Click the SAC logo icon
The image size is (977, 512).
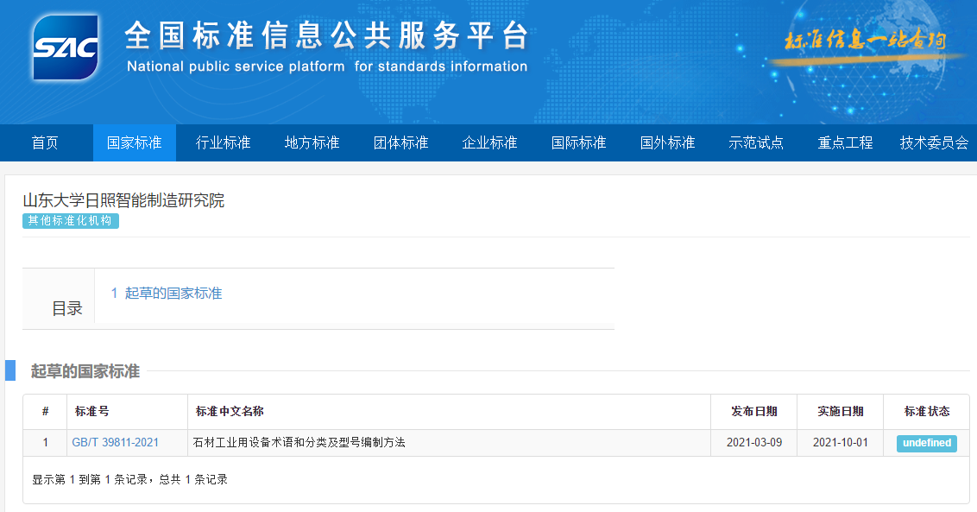(66, 47)
